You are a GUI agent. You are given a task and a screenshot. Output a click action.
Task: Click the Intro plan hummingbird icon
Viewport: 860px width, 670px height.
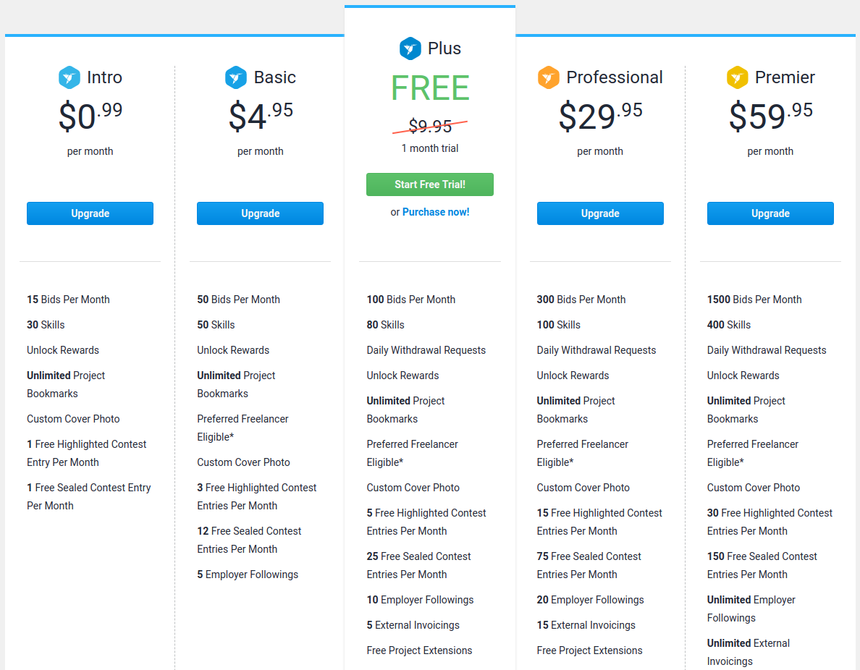point(69,77)
